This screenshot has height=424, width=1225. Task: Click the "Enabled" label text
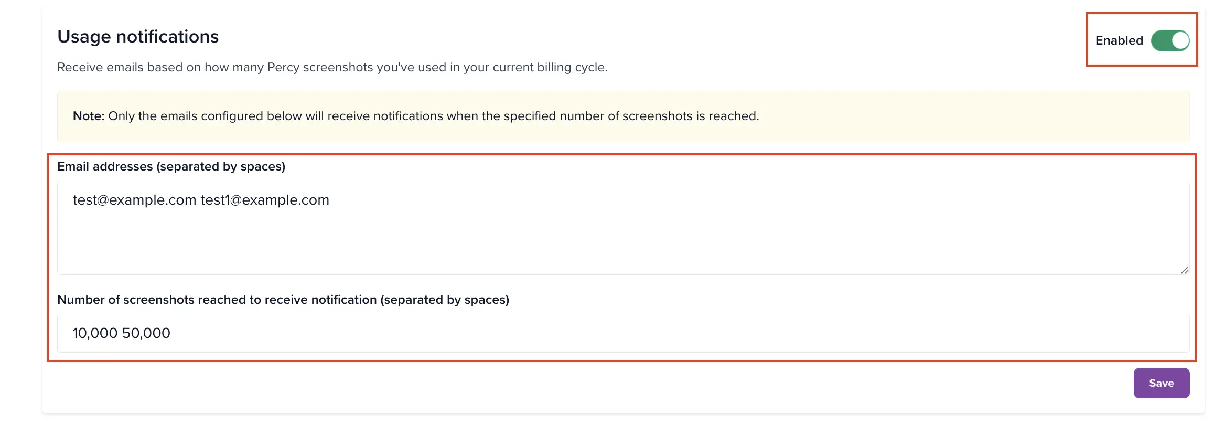click(1119, 40)
